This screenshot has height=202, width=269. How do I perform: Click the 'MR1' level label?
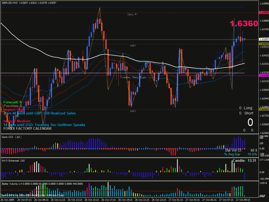(133, 46)
